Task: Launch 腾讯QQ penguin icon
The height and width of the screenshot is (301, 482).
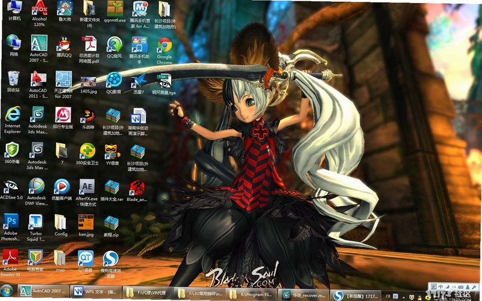Action: click(64, 46)
